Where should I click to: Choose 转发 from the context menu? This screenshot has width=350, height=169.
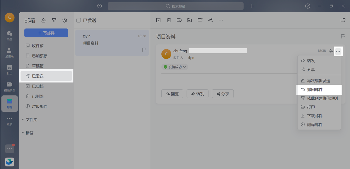point(319,61)
